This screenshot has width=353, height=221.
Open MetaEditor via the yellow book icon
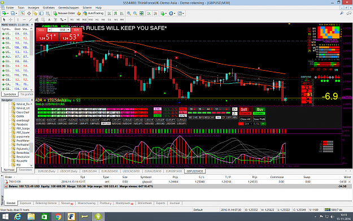79,14
